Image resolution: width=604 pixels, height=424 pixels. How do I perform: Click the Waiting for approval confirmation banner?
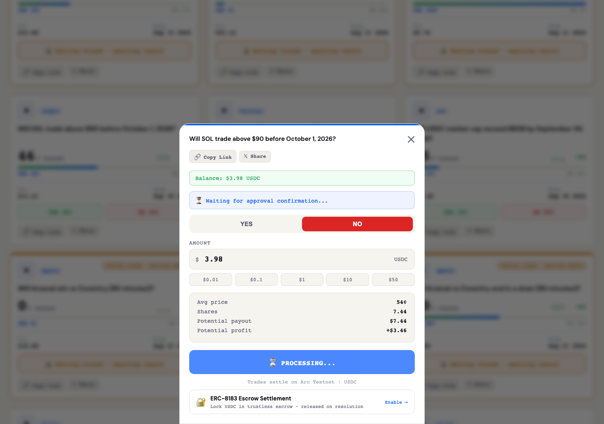pos(302,200)
